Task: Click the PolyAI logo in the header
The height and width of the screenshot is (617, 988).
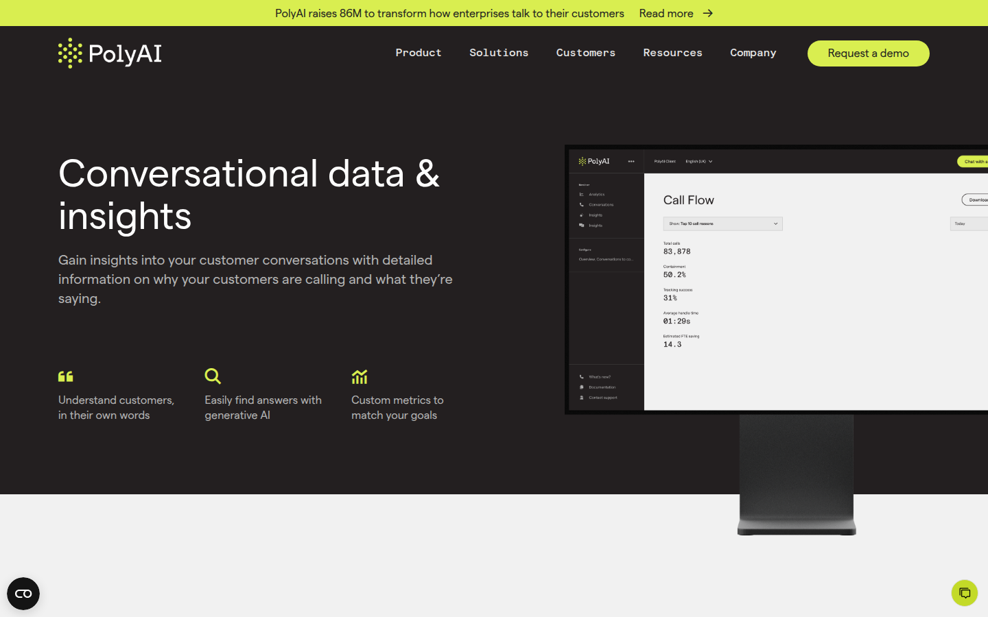Action: pos(110,53)
